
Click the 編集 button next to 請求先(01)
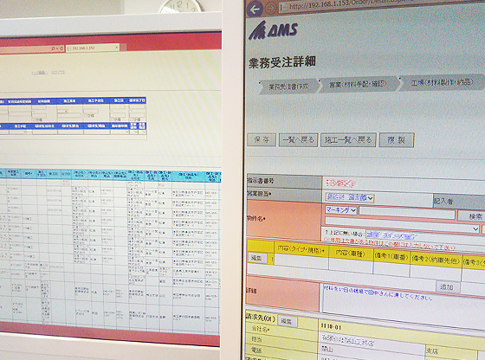pyautogui.click(x=288, y=321)
